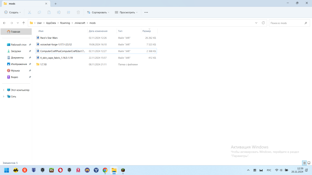The image size is (312, 175).
Task: Select Parzi's Star Wars file
Action: tap(96, 38)
